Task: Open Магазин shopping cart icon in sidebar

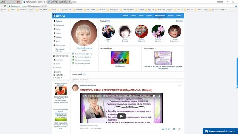Action: [x=54, y=37]
